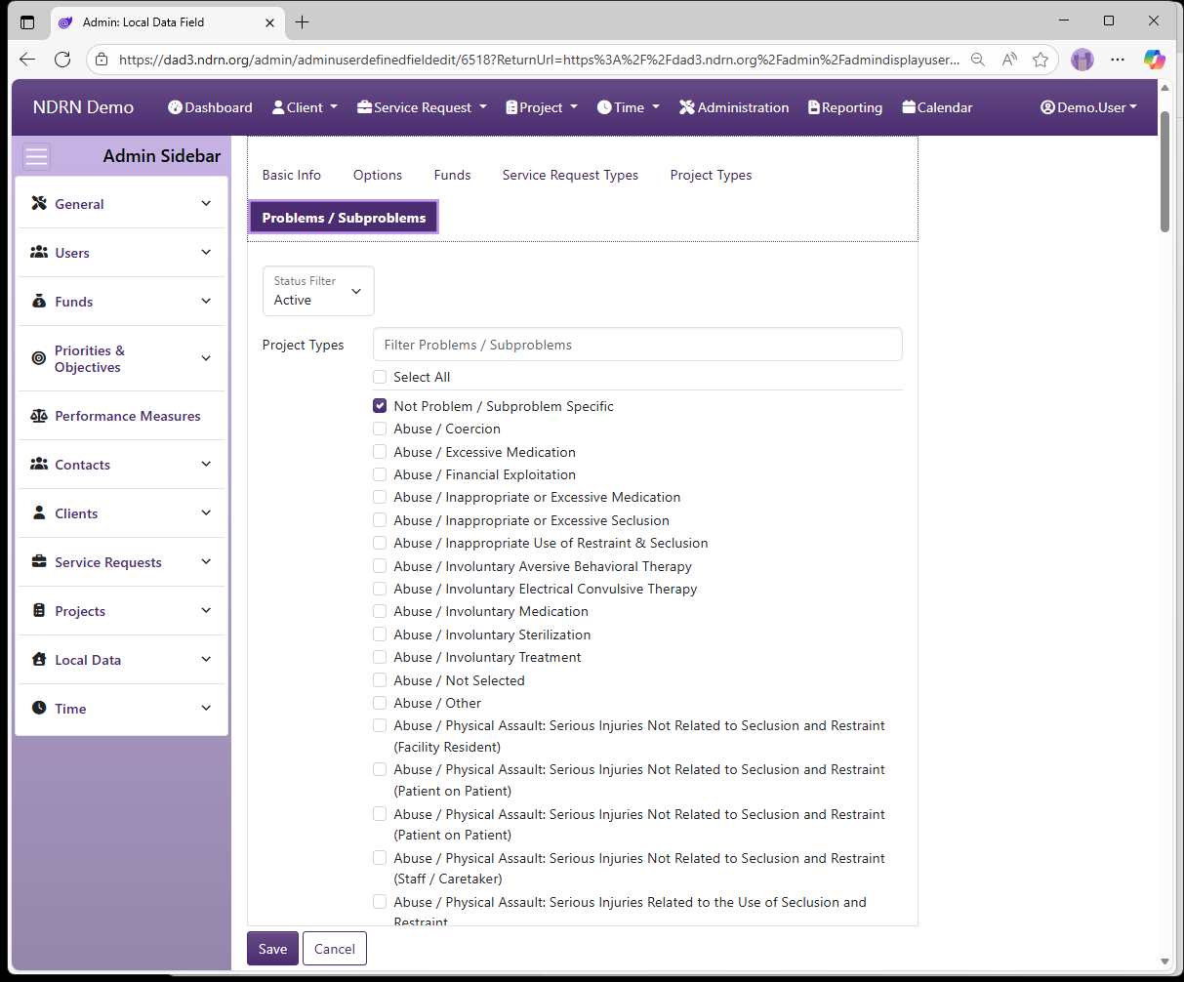Switch to the Service Request Types tab

tap(570, 175)
